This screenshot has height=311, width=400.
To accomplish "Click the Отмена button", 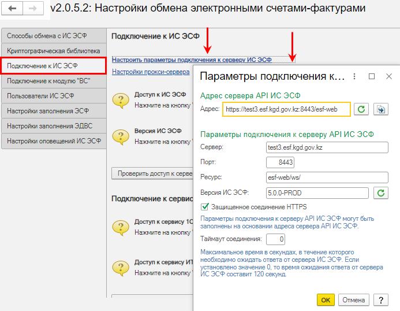I will tap(354, 300).
